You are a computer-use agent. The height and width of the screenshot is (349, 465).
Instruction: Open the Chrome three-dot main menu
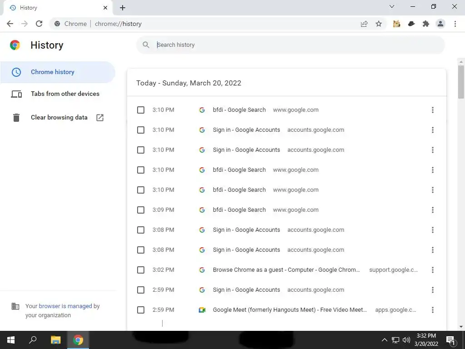pos(455,24)
